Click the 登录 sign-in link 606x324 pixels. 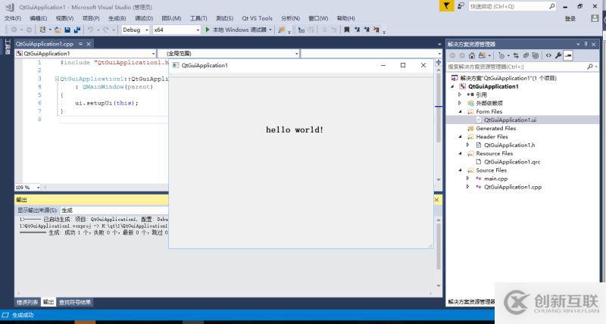(570, 18)
